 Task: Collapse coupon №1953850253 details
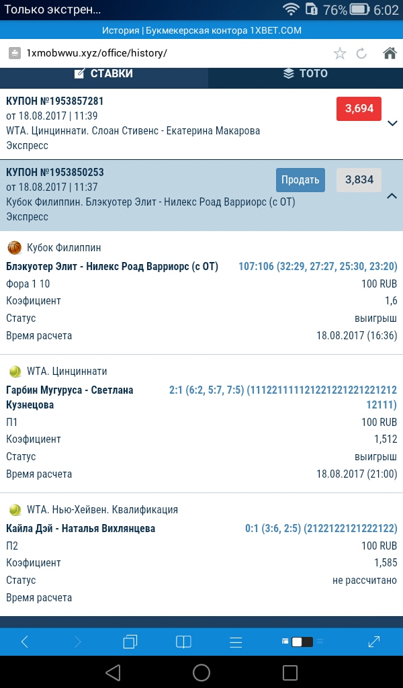(x=393, y=196)
